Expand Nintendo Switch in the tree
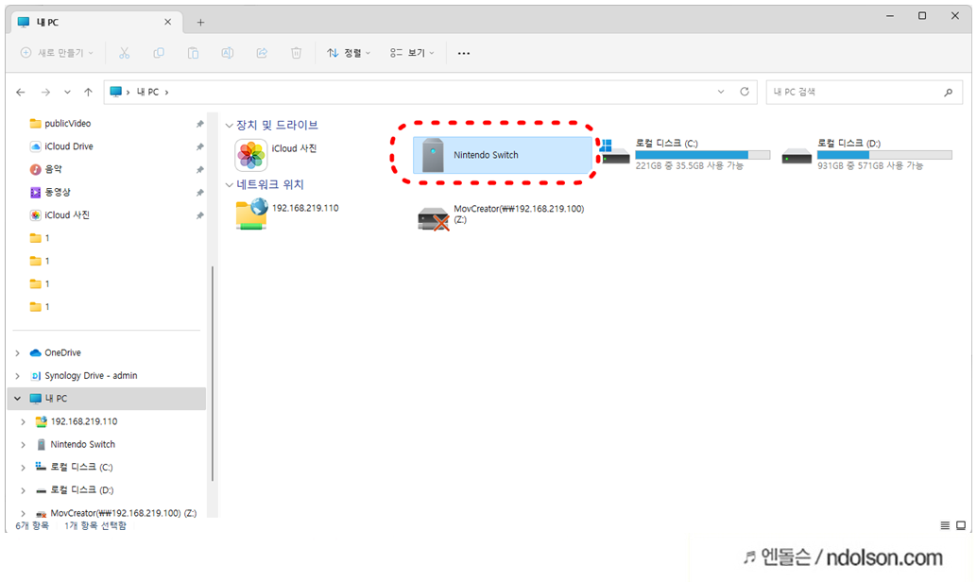The image size is (977, 582). click(x=23, y=444)
